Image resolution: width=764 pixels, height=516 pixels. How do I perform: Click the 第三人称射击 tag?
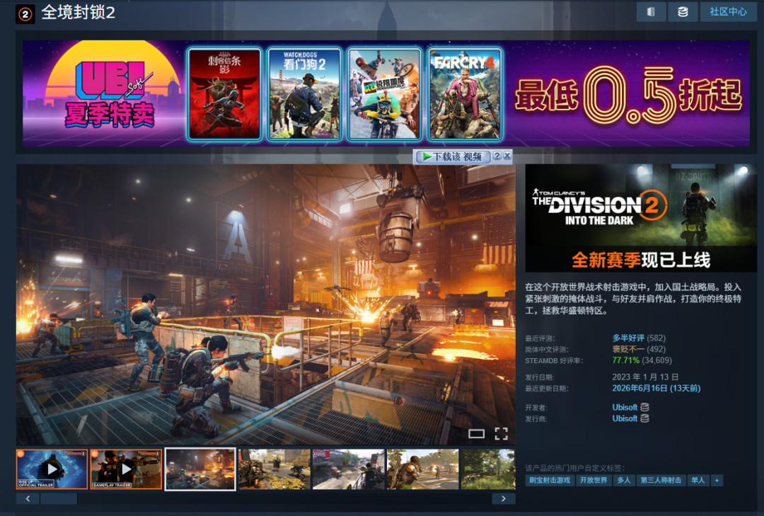[x=661, y=481]
